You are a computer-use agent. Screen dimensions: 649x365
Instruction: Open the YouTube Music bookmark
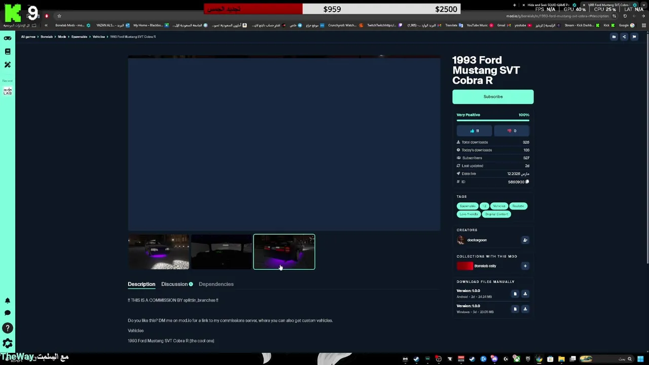click(x=480, y=25)
